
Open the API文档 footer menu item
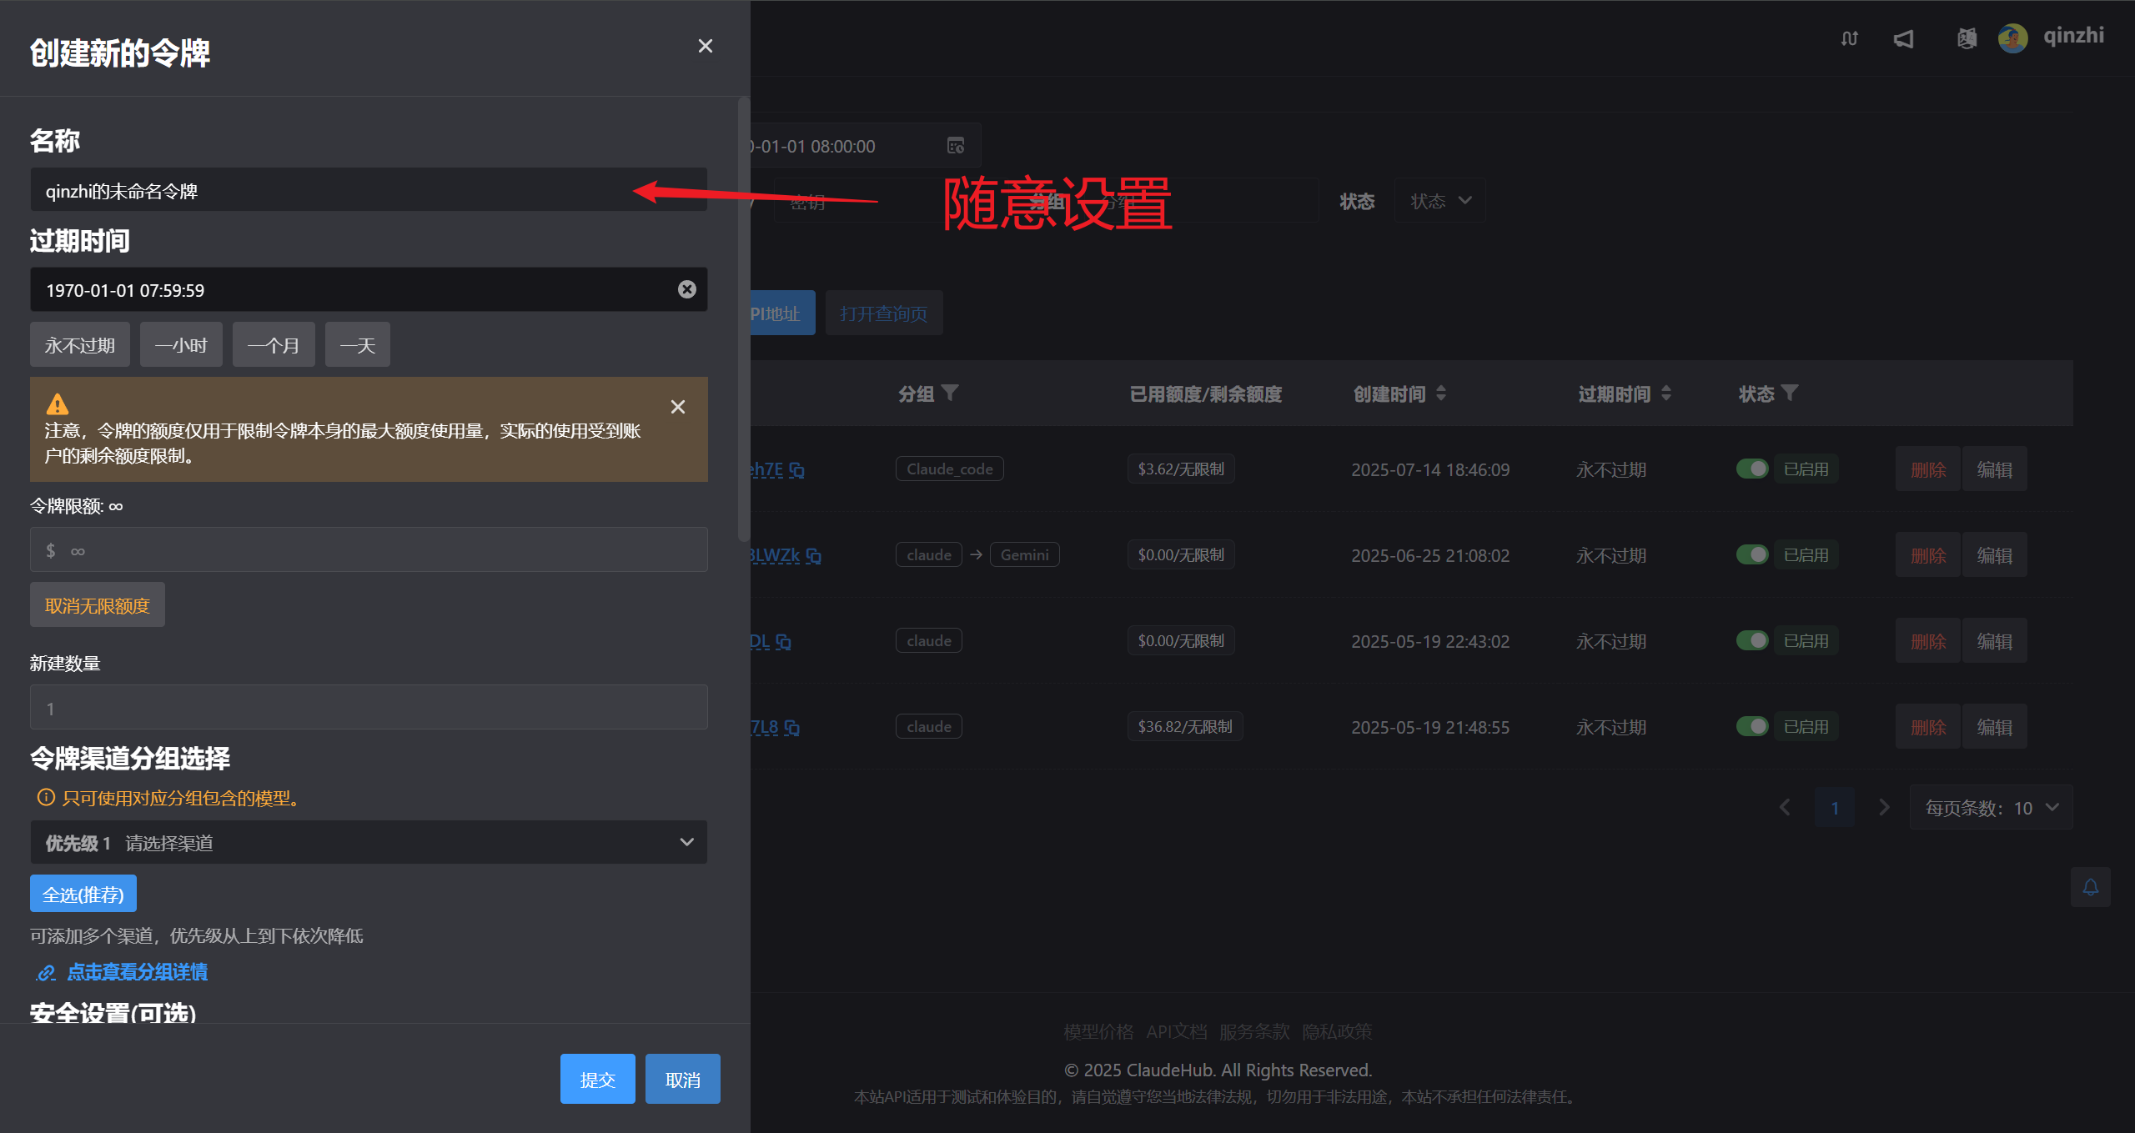[x=1177, y=1031]
